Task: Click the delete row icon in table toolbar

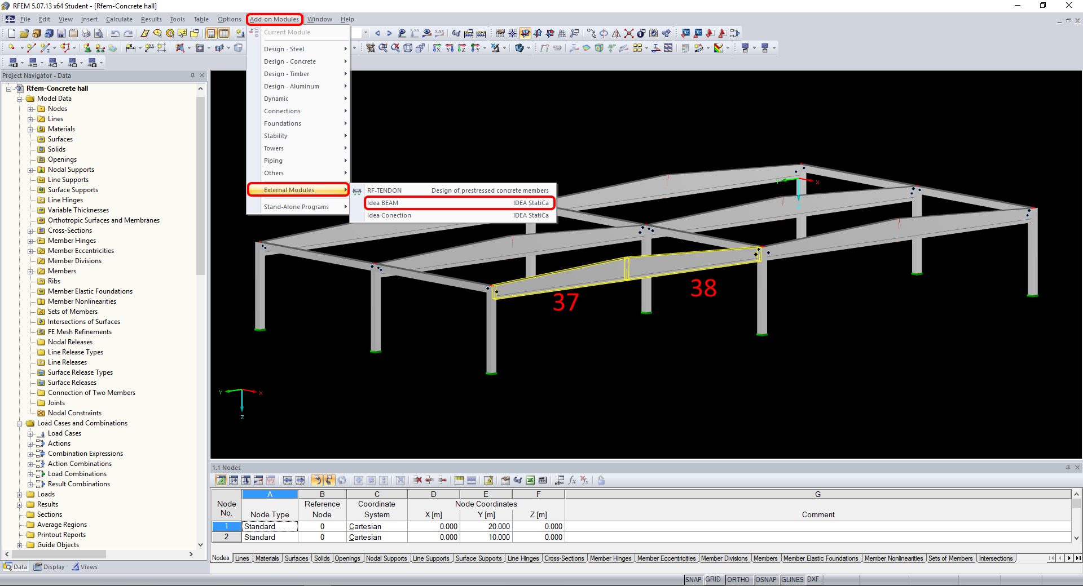Action: pyautogui.click(x=417, y=480)
